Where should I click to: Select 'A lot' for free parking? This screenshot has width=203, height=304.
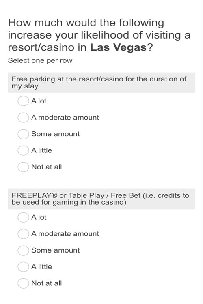tap(23, 101)
